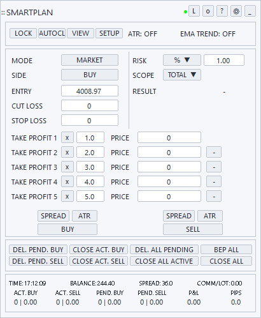Toggle the x button for Take Profit 3
The width and height of the screenshot is (261, 318).
[67, 167]
